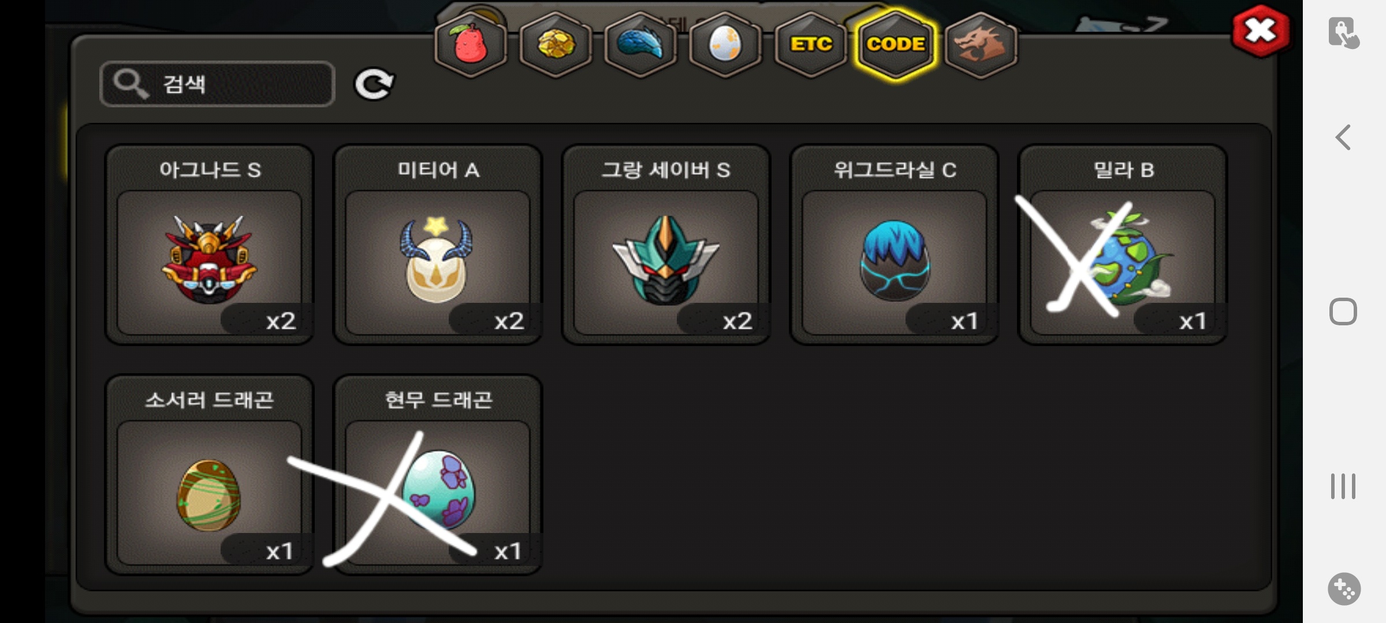This screenshot has height=623, width=1386.
Task: Select the 아그나드 S egg item
Action: 209,245
